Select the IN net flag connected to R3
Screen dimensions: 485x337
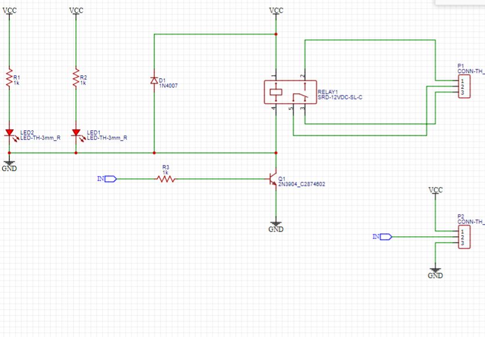107,178
